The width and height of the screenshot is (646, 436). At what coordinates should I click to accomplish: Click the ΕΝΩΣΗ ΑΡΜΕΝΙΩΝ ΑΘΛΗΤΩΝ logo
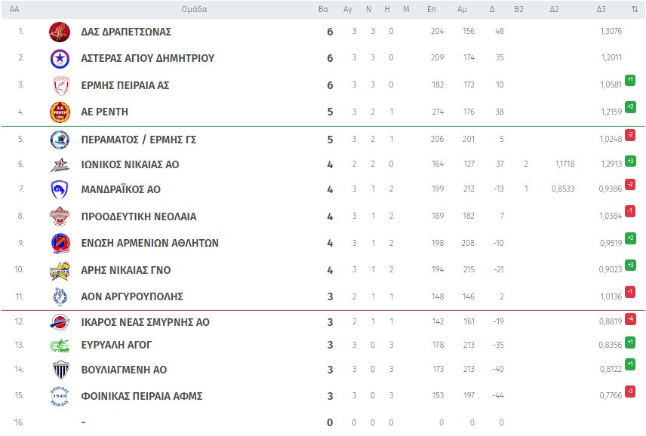pyautogui.click(x=60, y=244)
